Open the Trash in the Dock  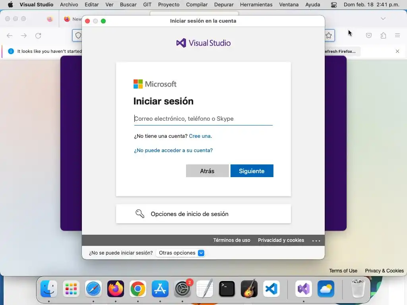[x=358, y=289]
